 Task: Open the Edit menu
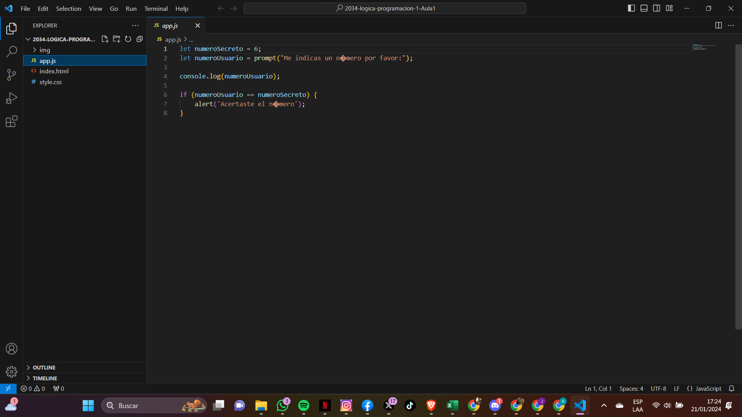click(43, 8)
